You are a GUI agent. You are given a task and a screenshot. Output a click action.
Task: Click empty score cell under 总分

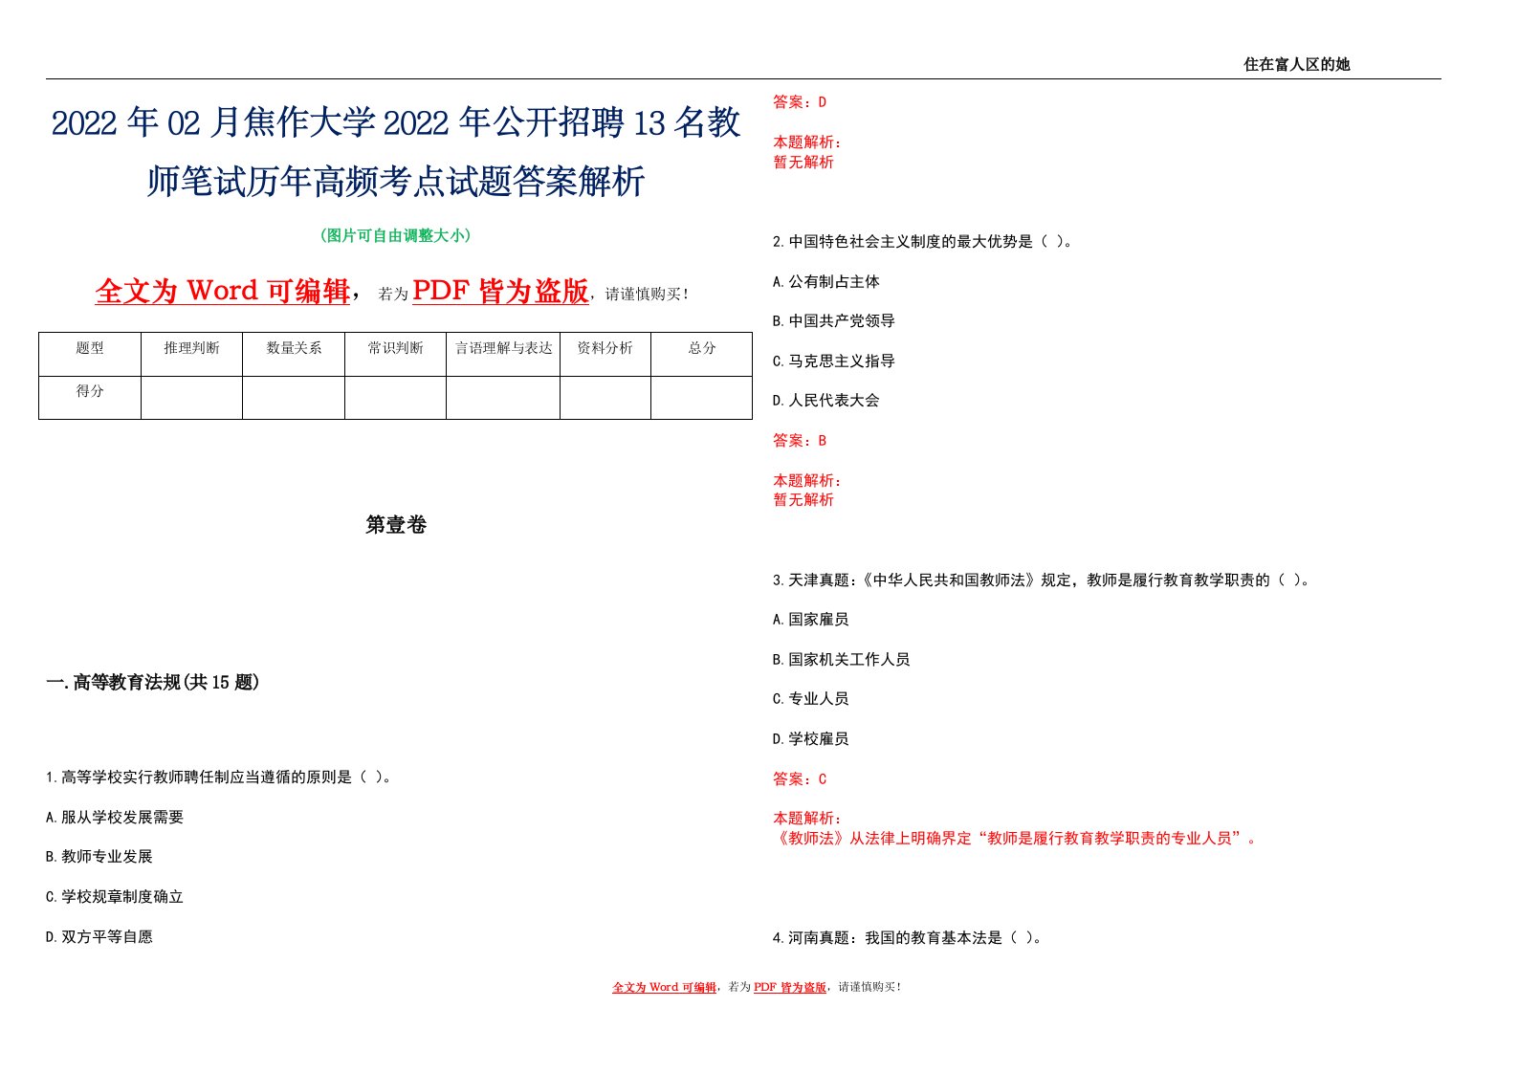tap(702, 398)
